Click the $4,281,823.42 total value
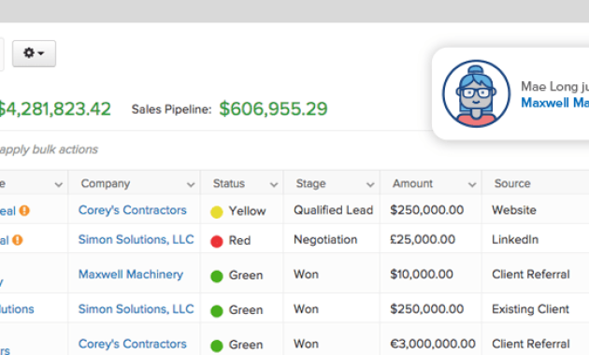Image resolution: width=589 pixels, height=355 pixels. pyautogui.click(x=55, y=109)
